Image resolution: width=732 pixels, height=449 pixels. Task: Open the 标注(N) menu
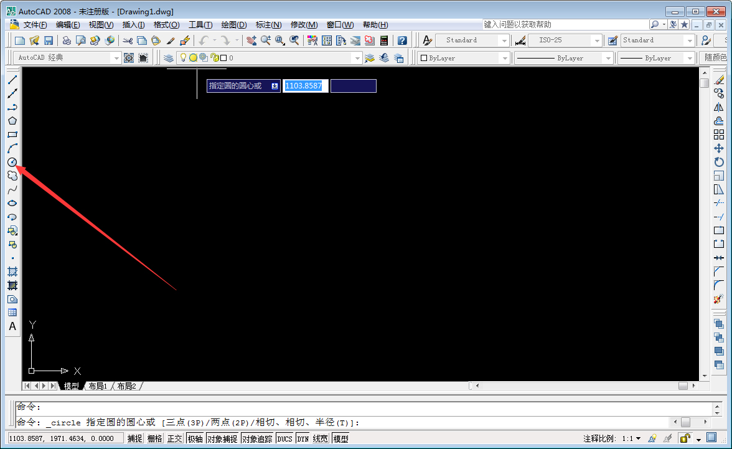click(x=268, y=25)
